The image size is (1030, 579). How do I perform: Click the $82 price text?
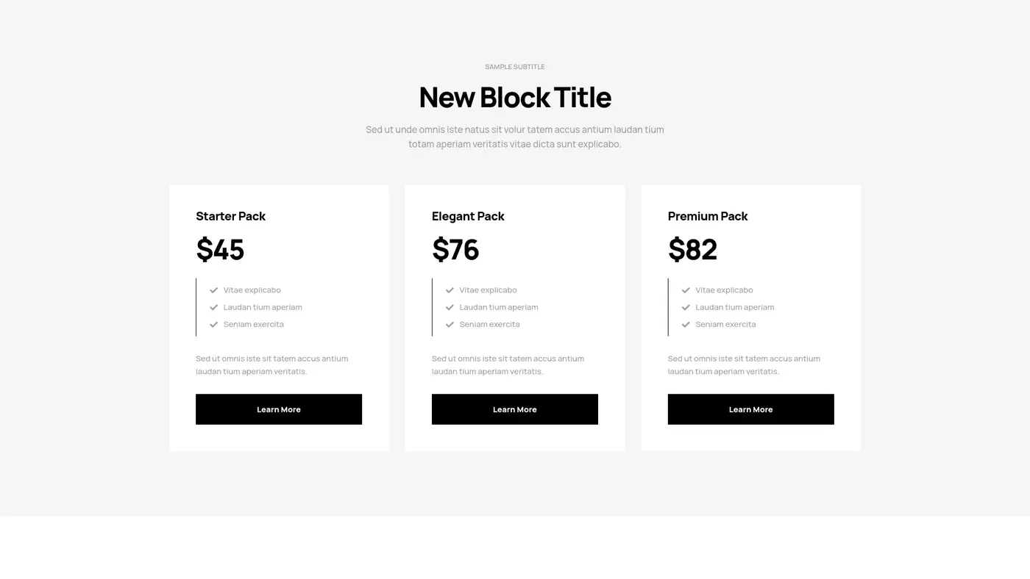(692, 250)
